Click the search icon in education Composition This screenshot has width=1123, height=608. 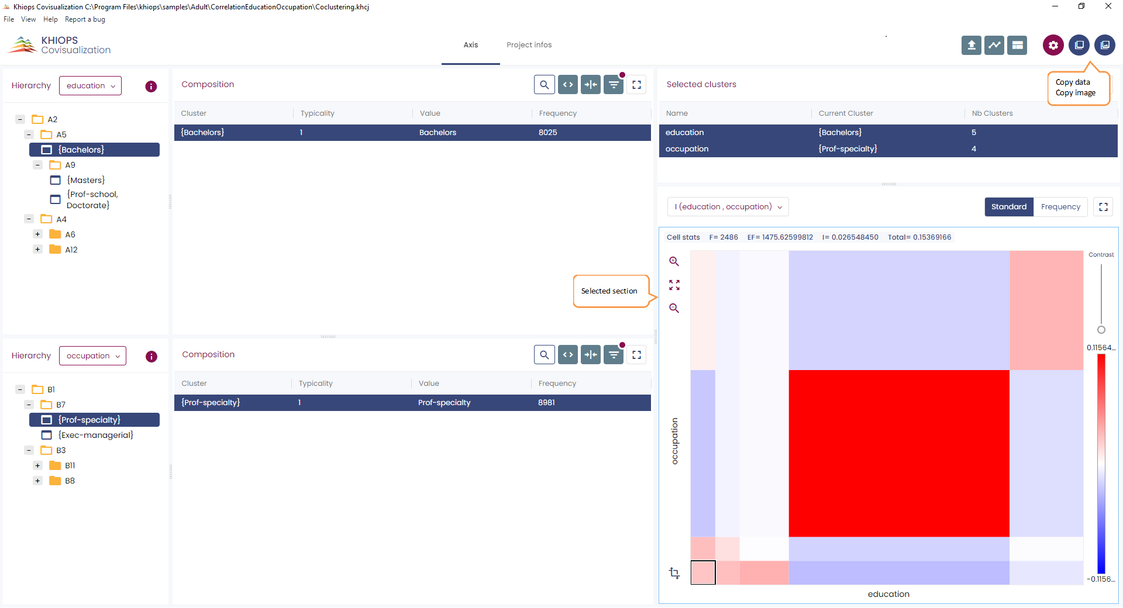click(x=544, y=85)
